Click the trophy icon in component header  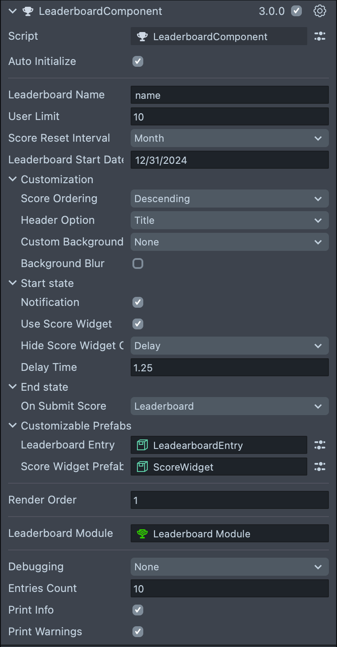[x=28, y=11]
